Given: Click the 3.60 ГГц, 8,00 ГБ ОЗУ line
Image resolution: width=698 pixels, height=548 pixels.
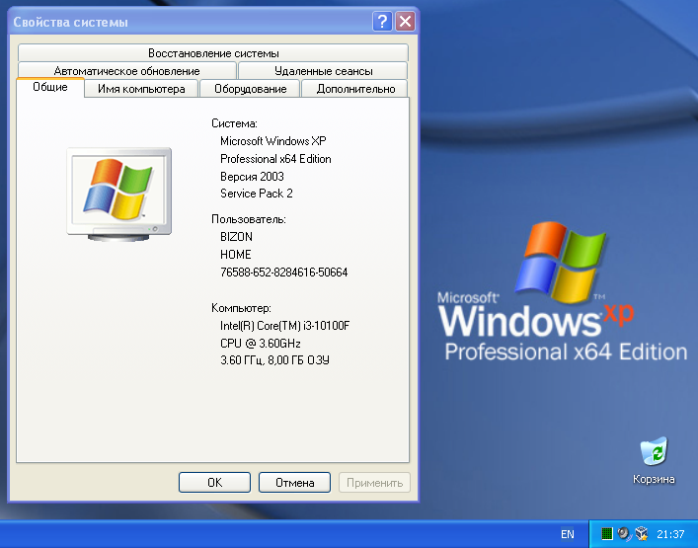Looking at the screenshot, I should pyautogui.click(x=274, y=359).
